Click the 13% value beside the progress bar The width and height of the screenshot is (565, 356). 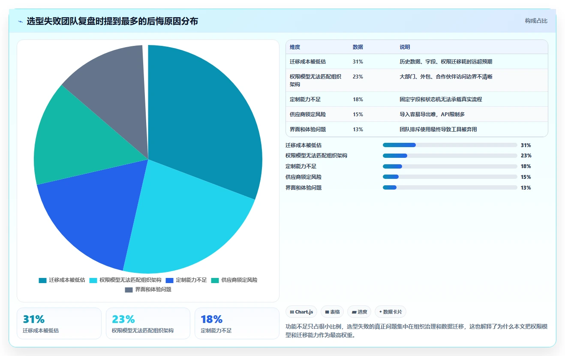click(526, 188)
